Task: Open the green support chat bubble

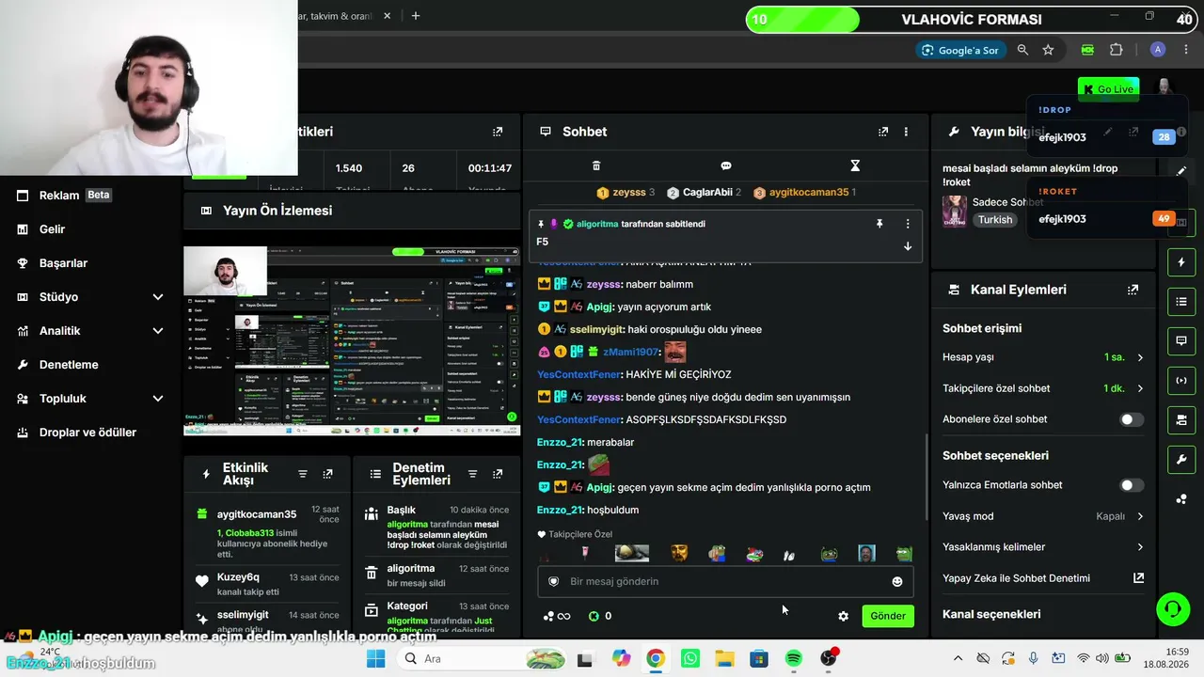Action: pyautogui.click(x=1173, y=608)
